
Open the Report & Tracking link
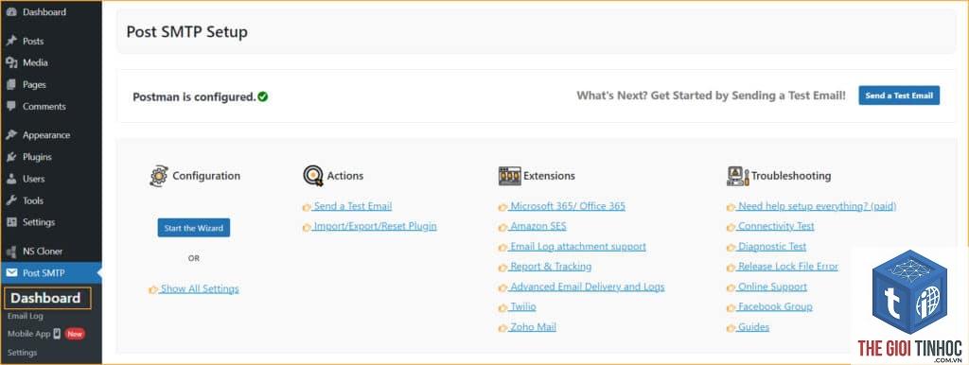pos(550,267)
